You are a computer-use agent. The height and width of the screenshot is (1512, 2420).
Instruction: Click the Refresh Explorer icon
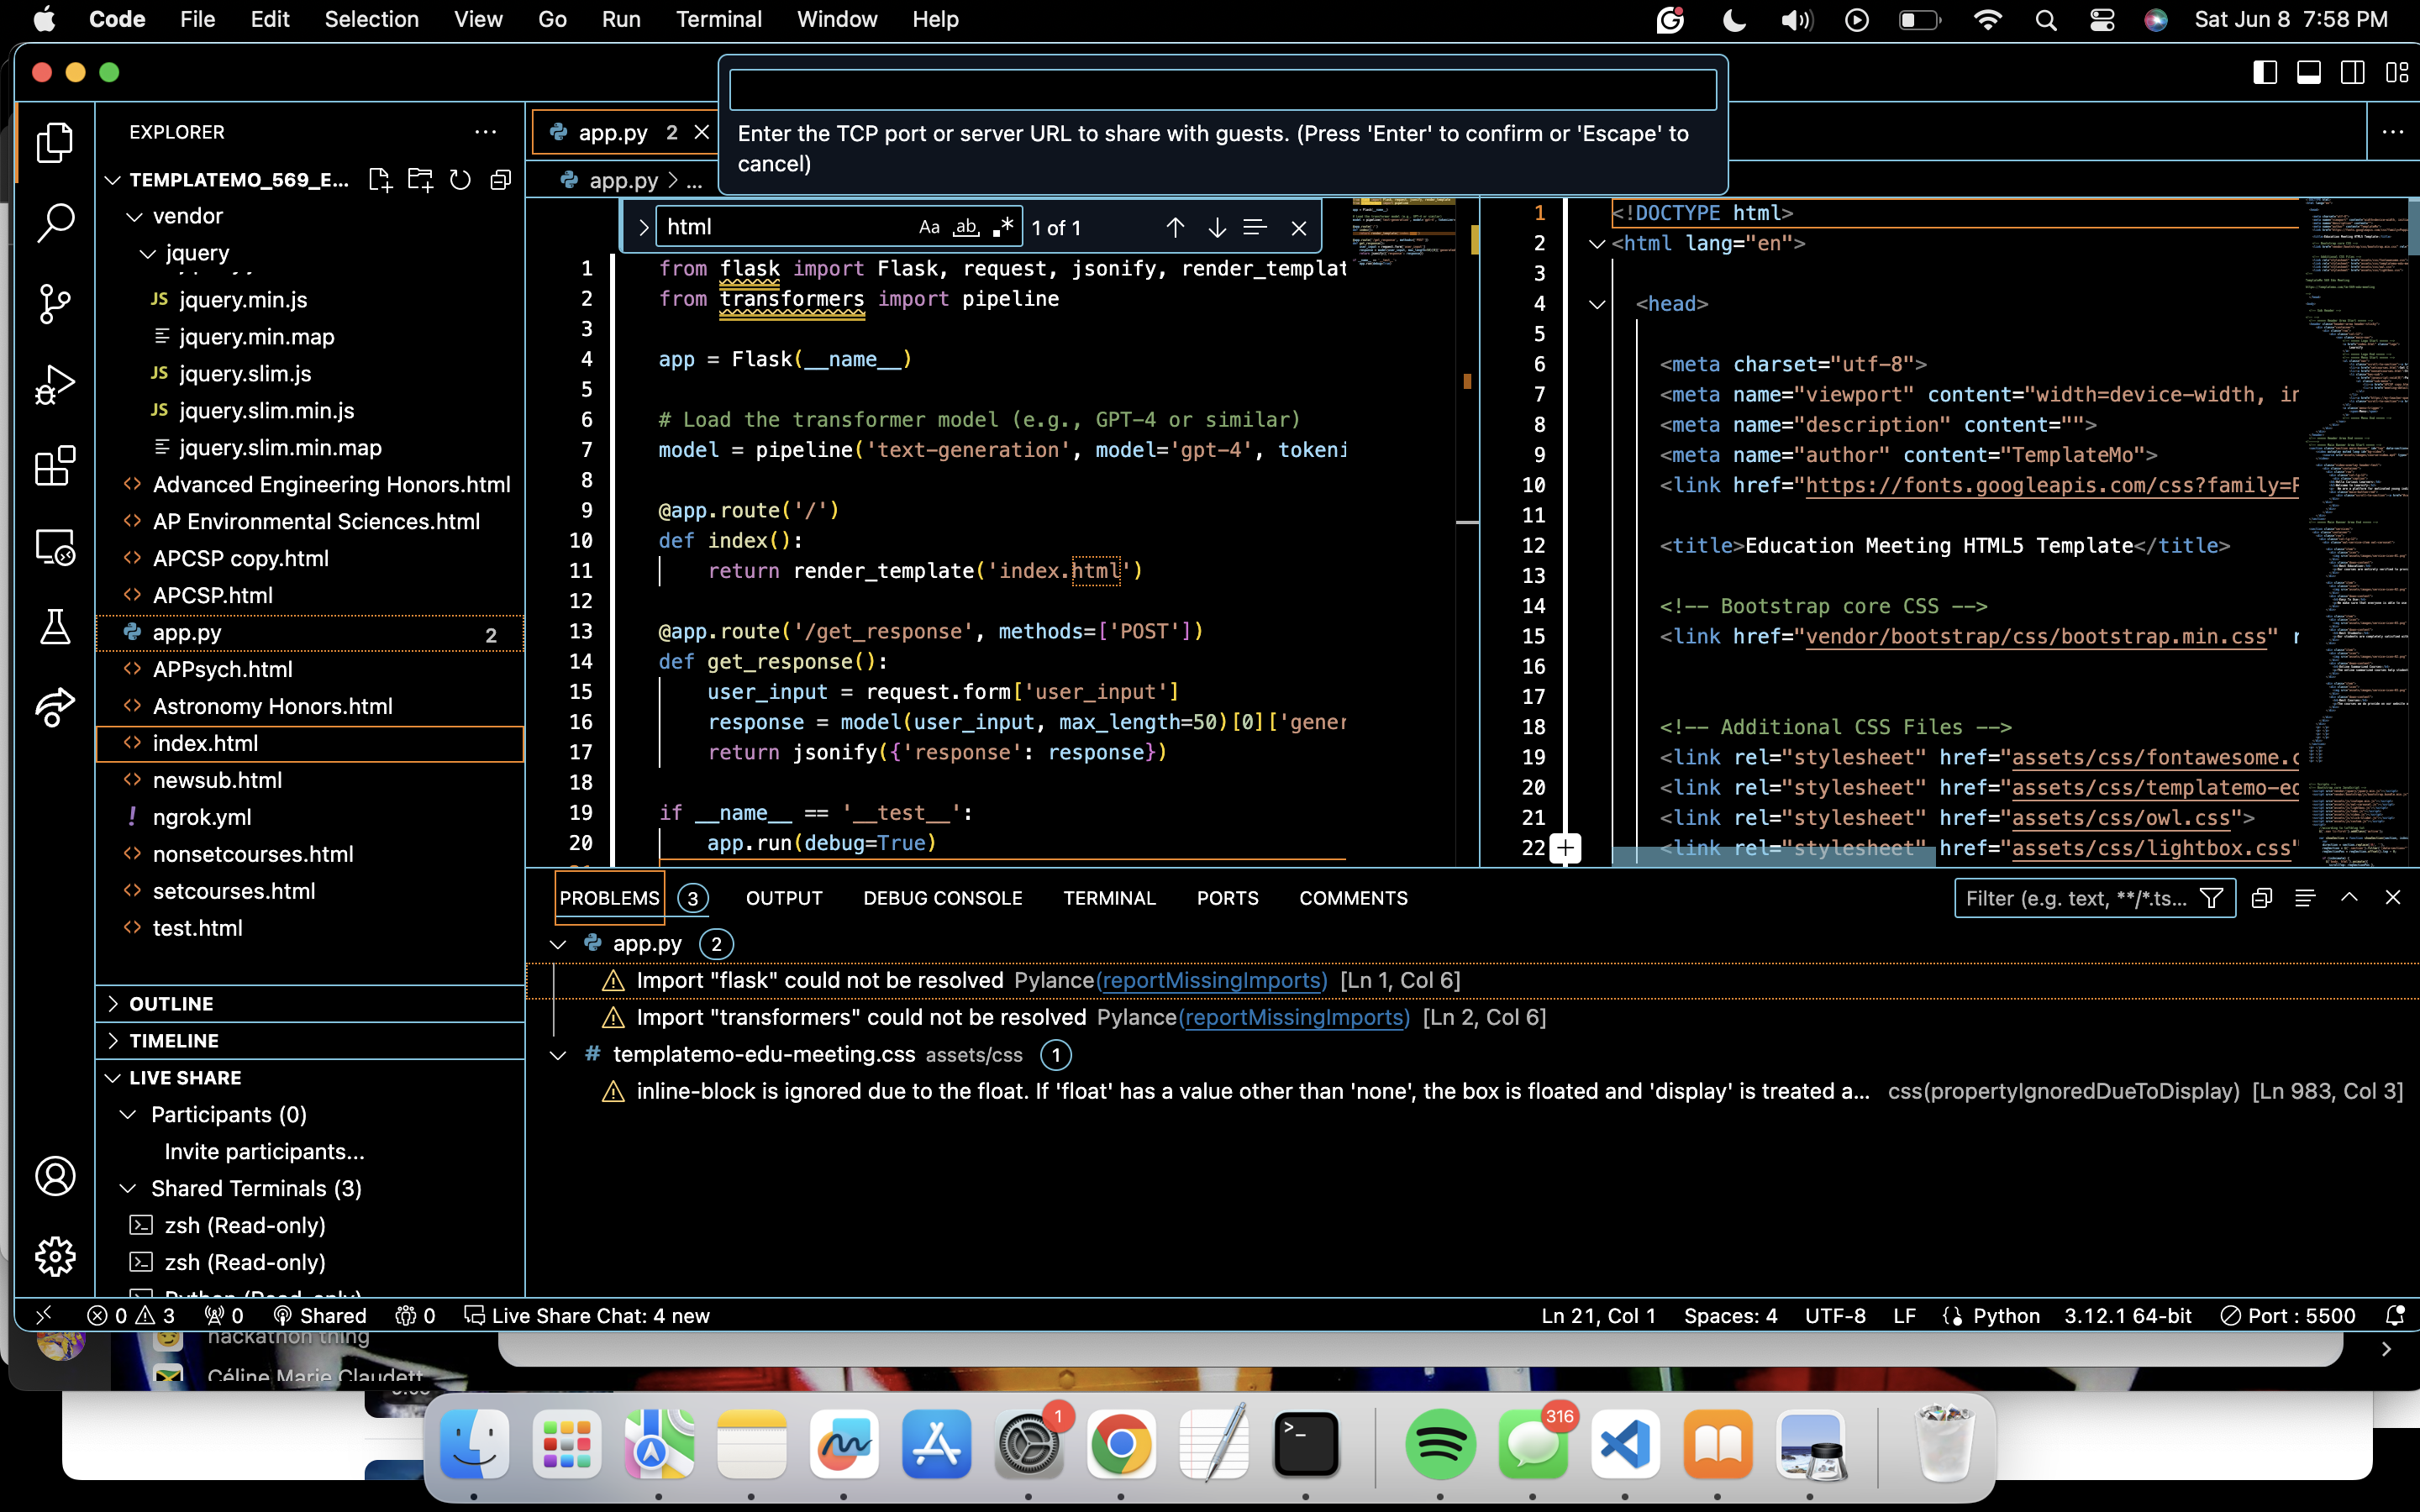[x=460, y=180]
